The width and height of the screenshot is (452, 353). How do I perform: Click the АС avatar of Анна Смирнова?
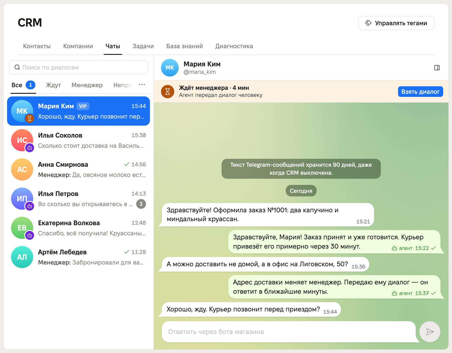coord(22,169)
